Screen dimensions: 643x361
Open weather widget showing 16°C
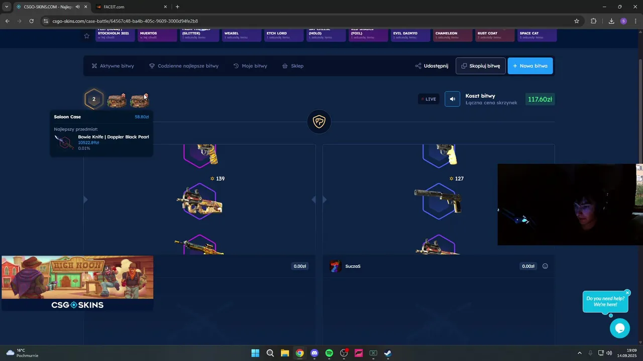[x=22, y=353]
